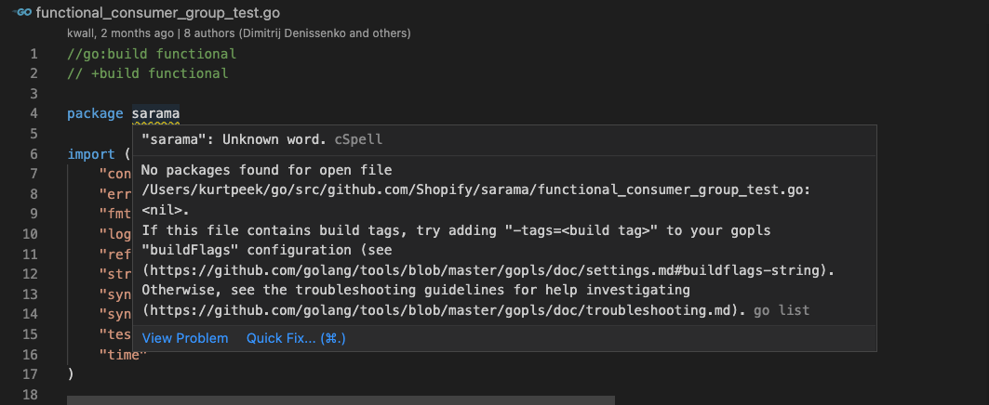Place cursor in "// +build functional" comment
The height and width of the screenshot is (405, 989).
147,73
